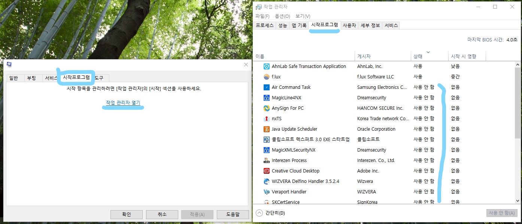Click the 확인 button

click(x=127, y=214)
